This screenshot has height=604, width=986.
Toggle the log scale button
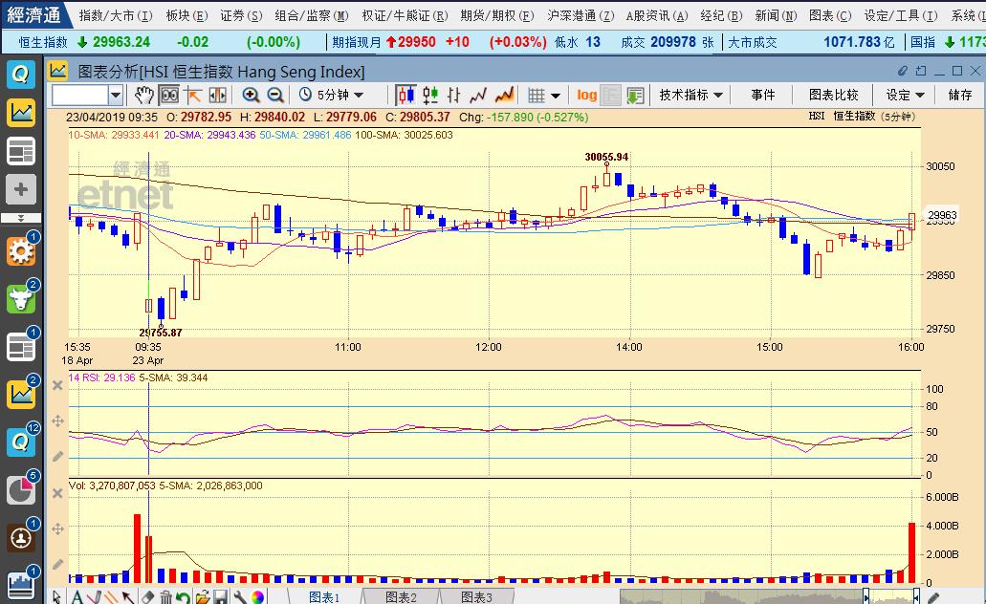[586, 95]
